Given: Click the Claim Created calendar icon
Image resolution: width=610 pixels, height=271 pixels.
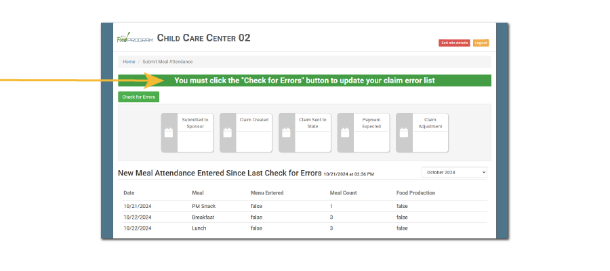Looking at the screenshot, I should 228,133.
